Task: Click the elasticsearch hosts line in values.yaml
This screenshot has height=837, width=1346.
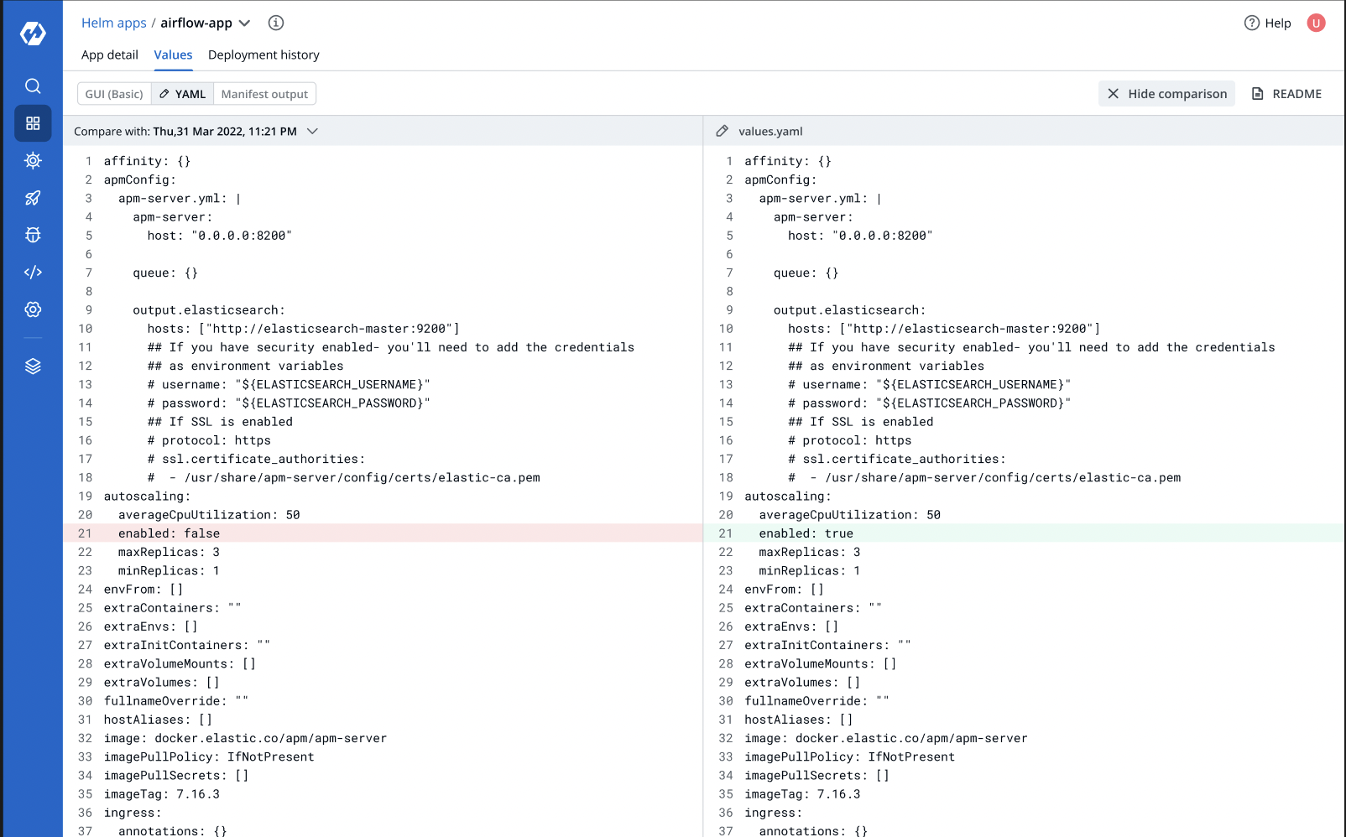Action: coord(944,329)
